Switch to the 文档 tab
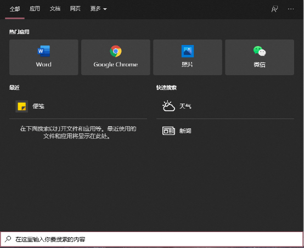This screenshot has width=304, height=248. [55, 9]
